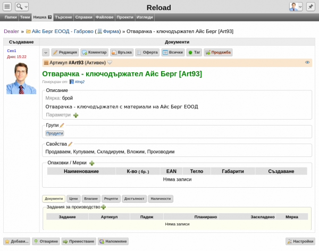Image resolution: width=319 pixels, height=251 pixels.
Task: Click the Редакция button
Action: point(65,53)
